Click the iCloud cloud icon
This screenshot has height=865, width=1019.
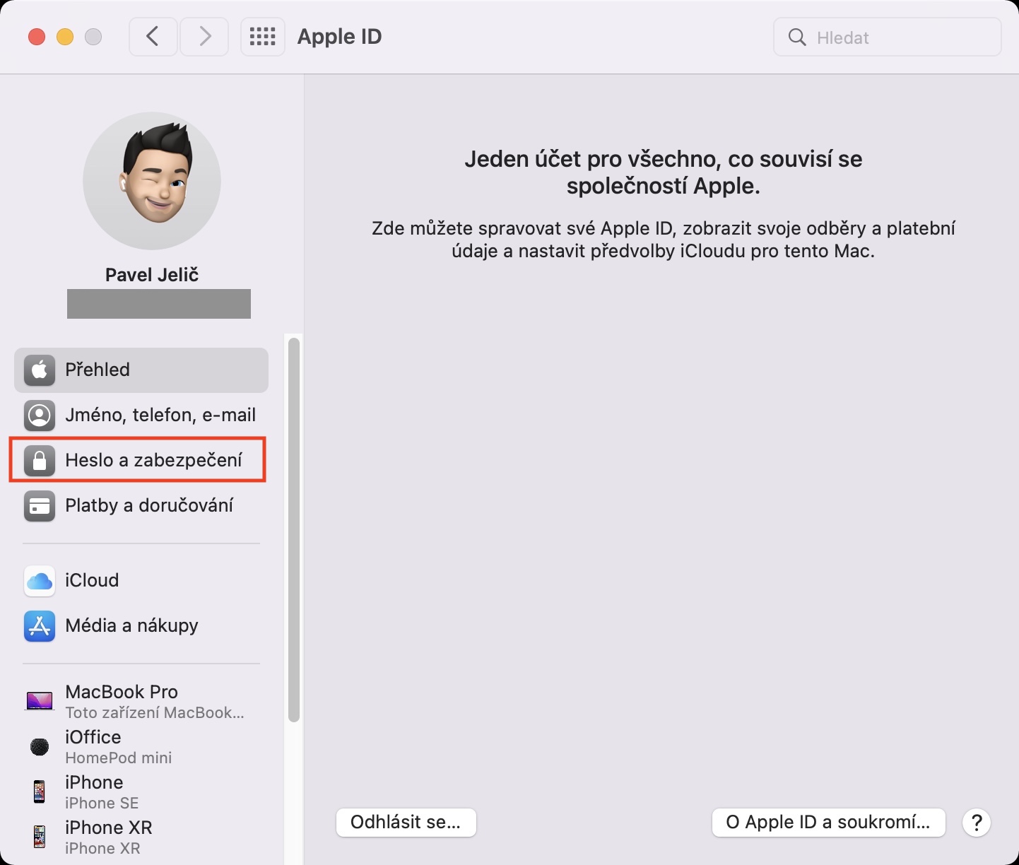tap(40, 580)
